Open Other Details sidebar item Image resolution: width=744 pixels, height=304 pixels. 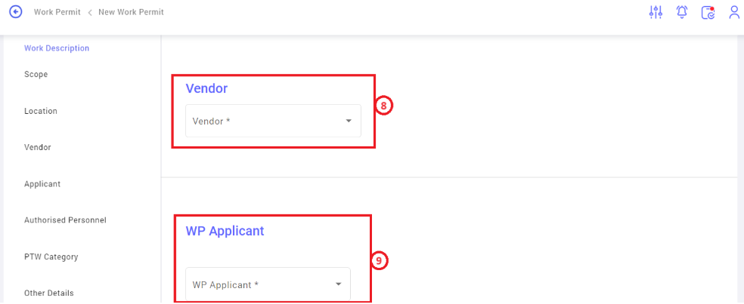tap(49, 293)
